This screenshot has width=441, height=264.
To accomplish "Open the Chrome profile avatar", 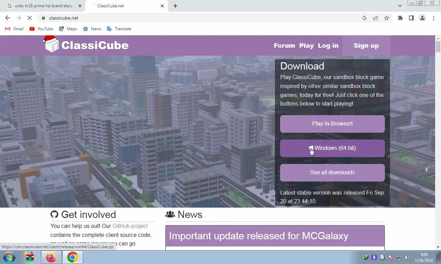I will (x=422, y=18).
